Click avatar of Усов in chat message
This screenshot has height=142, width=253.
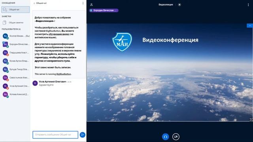point(35,83)
